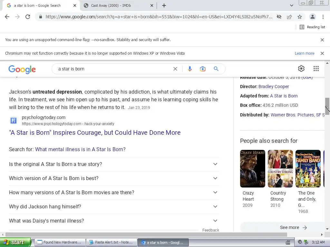Screen dimensions: 330x247
Task: Expand 'Why did Jackson hang himself?'
Action: (x=114, y=207)
